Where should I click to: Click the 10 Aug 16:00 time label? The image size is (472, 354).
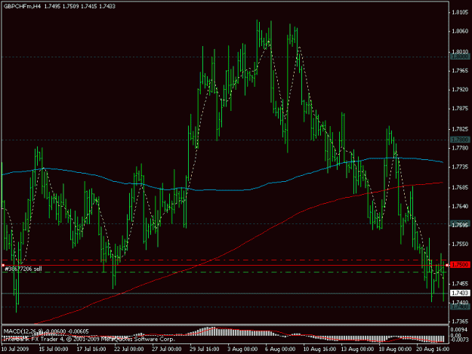tap(319, 349)
